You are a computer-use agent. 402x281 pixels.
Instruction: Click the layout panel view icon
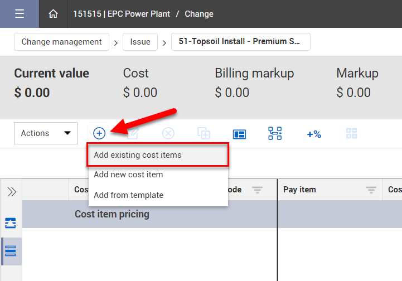239,134
